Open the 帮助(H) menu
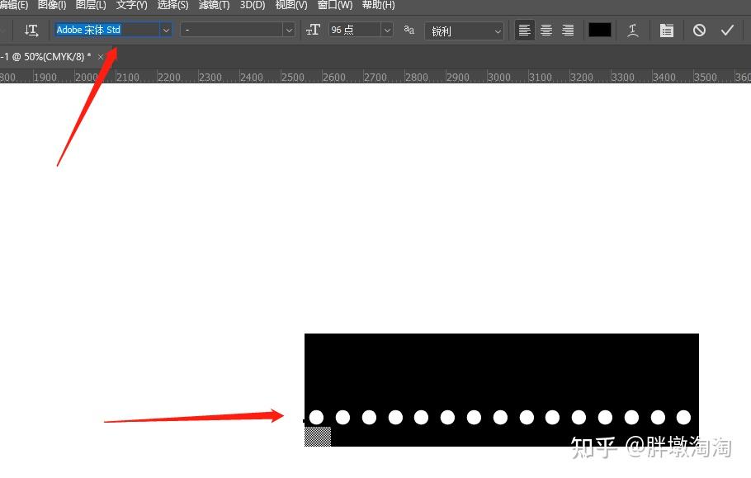The width and height of the screenshot is (751, 478). tap(378, 5)
